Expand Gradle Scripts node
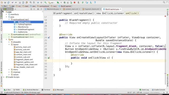Screen dimensions: 169x95 click(x=4, y=77)
